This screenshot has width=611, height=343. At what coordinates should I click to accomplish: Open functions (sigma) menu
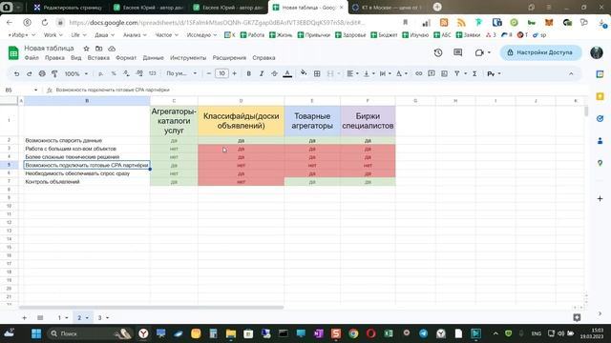[x=474, y=73]
